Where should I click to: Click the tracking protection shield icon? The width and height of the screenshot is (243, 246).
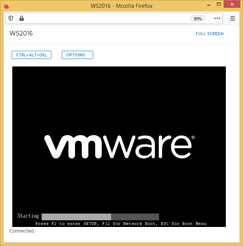[x=11, y=18]
